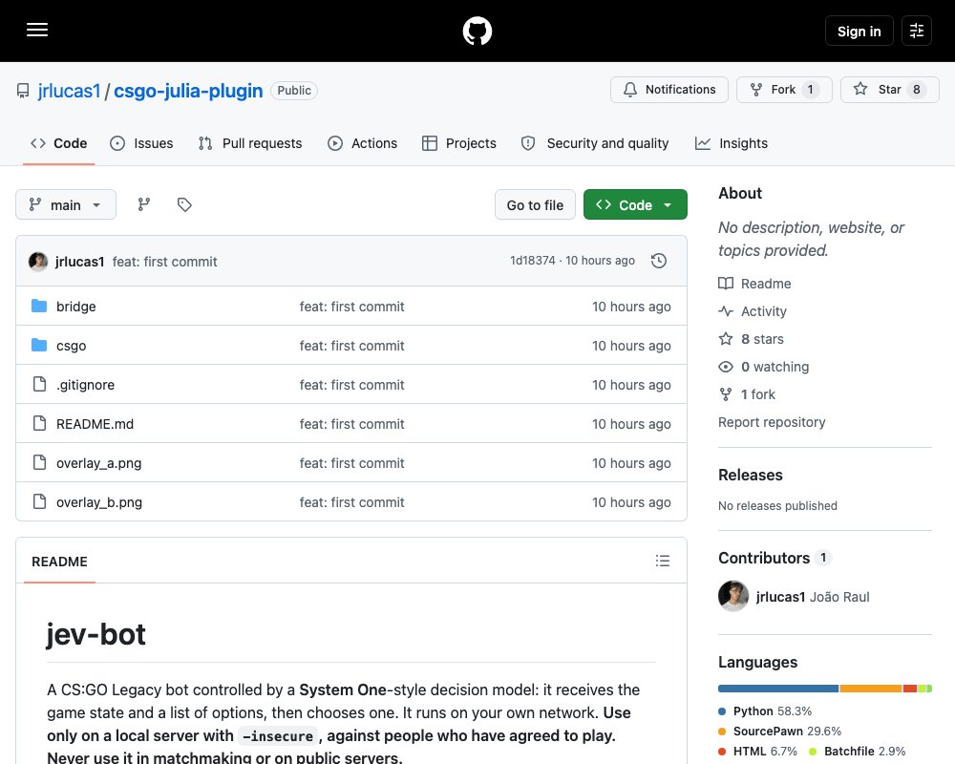The height and width of the screenshot is (764, 955).
Task: Open the jrlucas1 commit author link
Action: [x=80, y=262]
